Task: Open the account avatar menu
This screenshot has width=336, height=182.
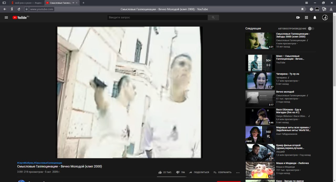Action: [x=325, y=18]
